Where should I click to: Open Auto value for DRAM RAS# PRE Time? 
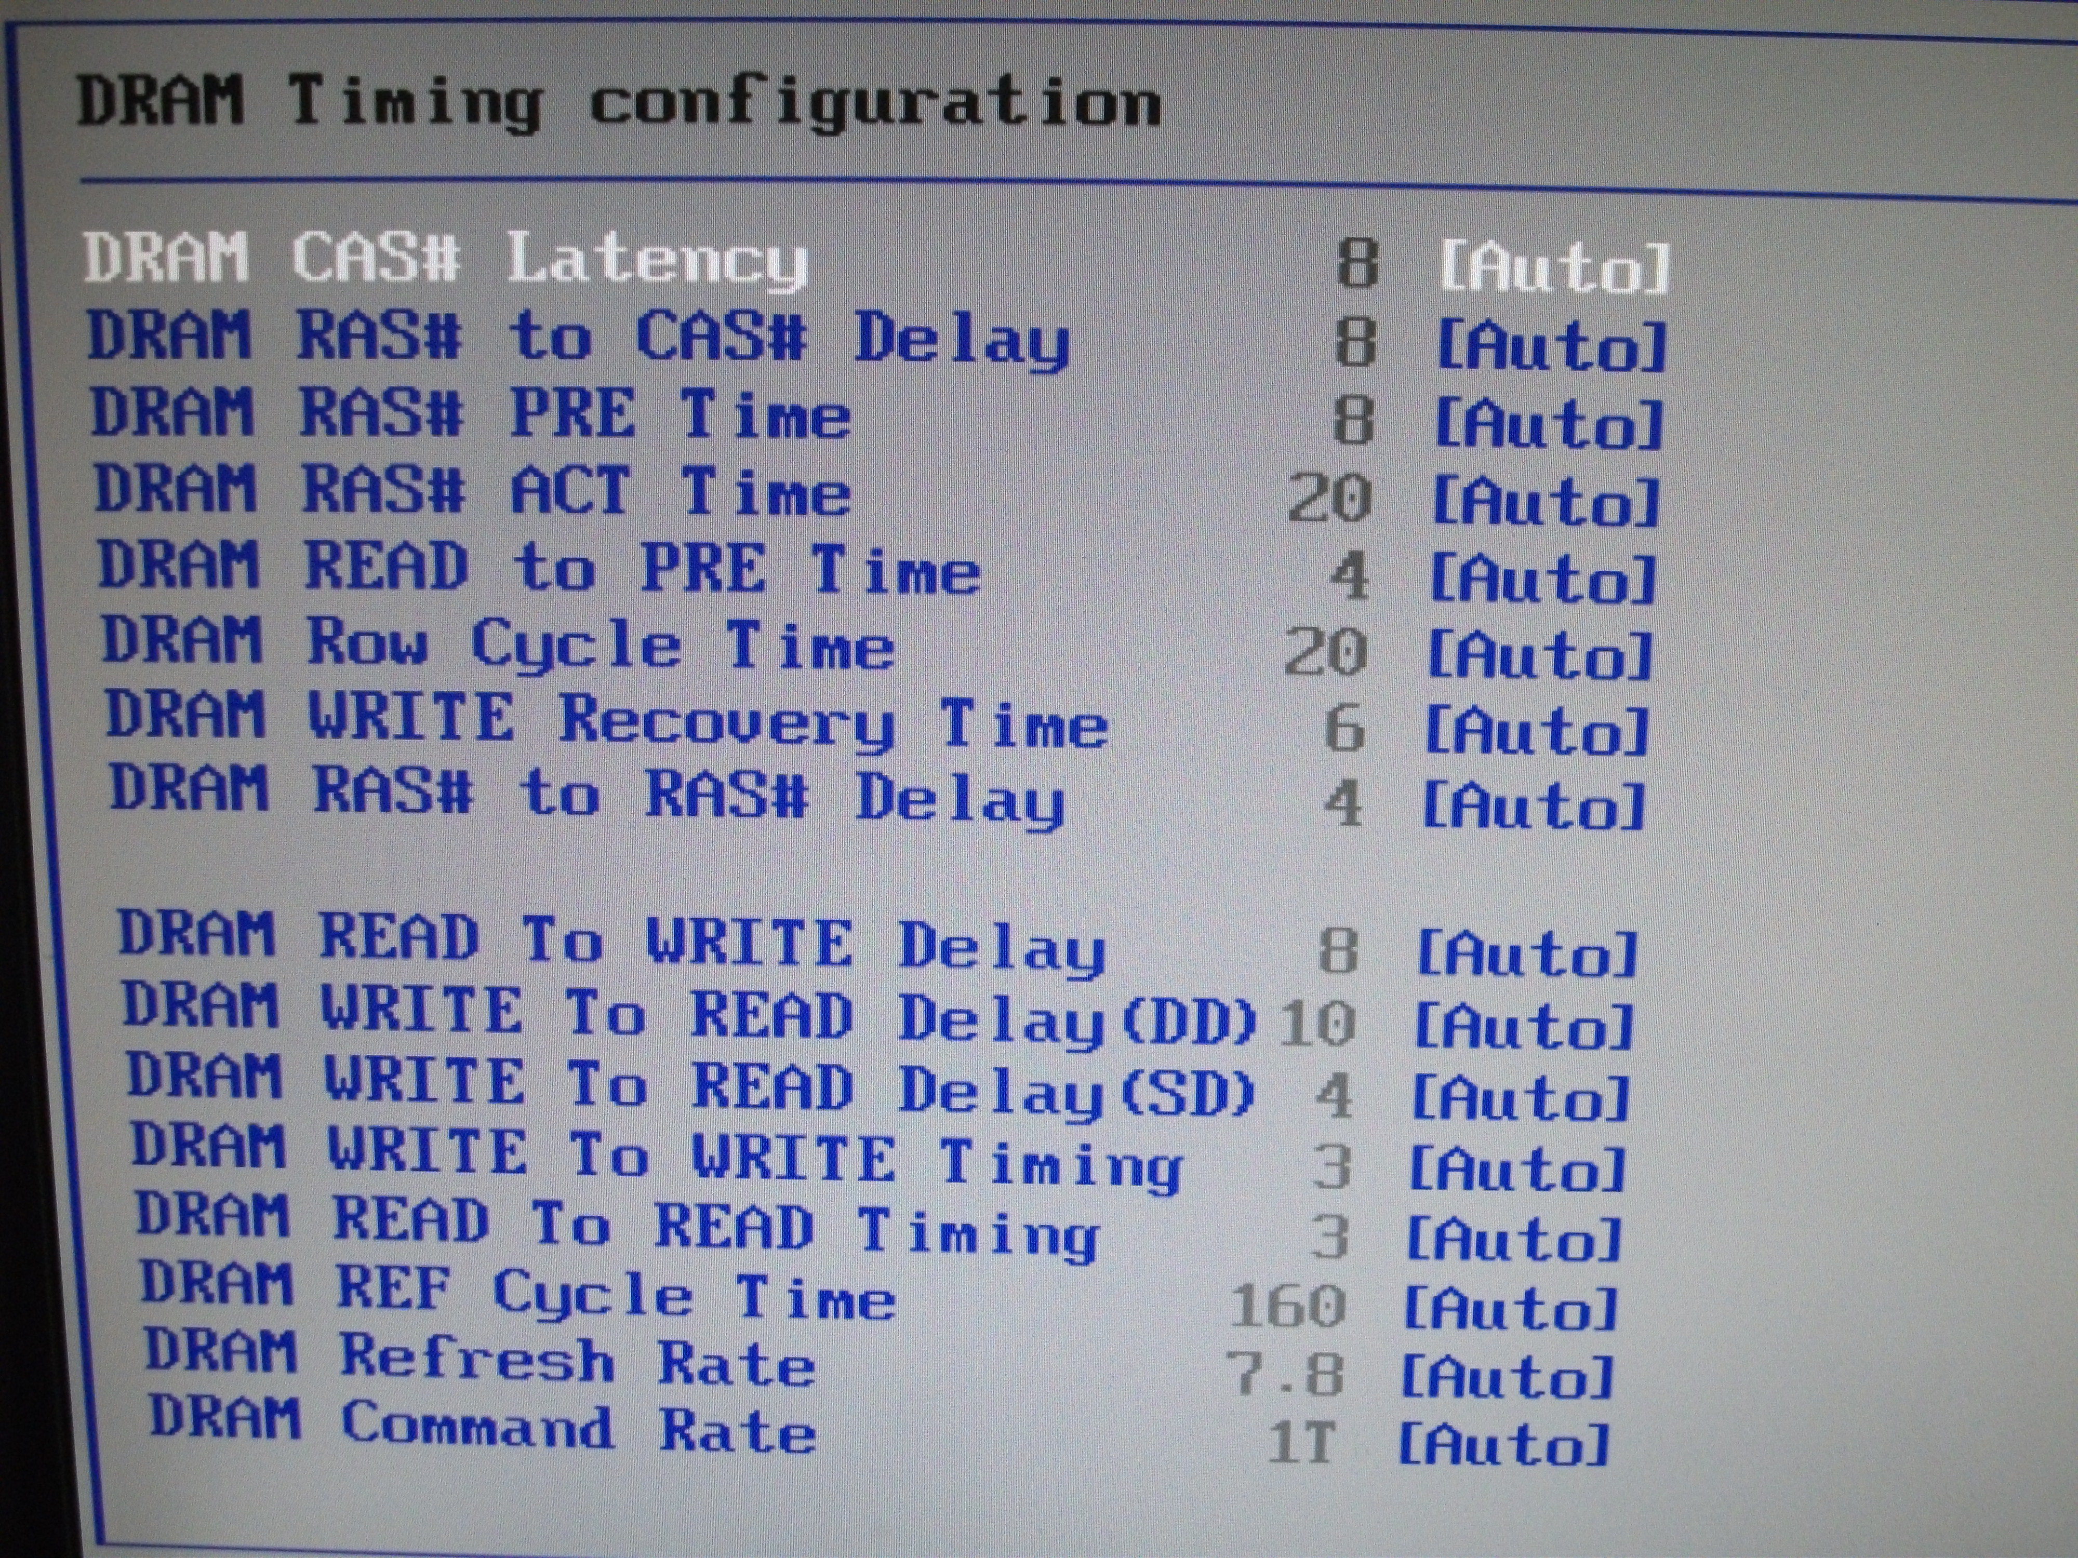click(x=1549, y=424)
